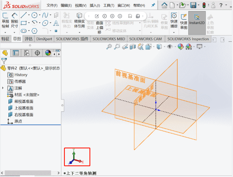Screen dimensions: 233x177
Task: Click previous arrow in floating toolbar
Action: point(105,16)
